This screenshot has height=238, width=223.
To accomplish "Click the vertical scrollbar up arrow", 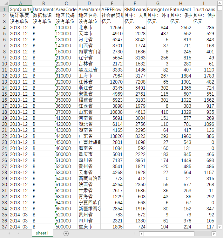I will (x=220, y=3).
